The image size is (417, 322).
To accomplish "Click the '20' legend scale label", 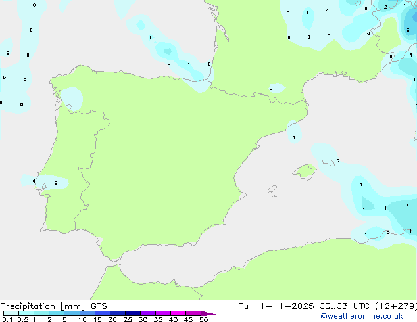I will click(x=112, y=319).
